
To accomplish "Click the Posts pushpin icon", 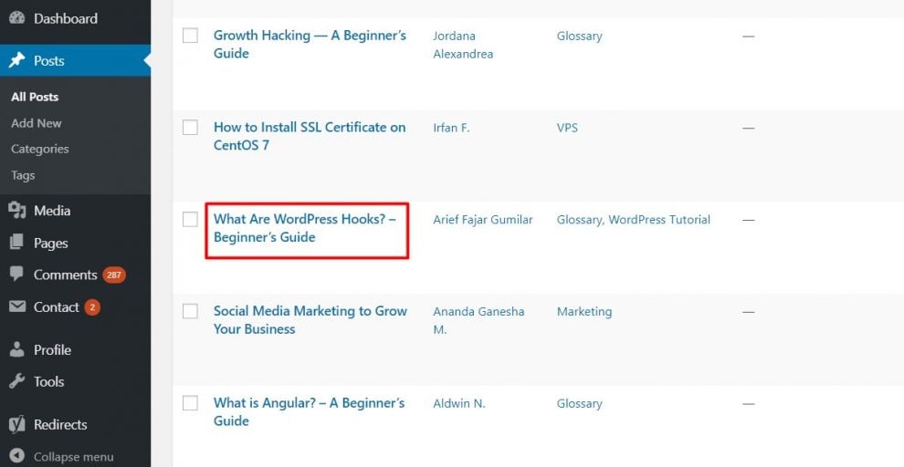I will pyautogui.click(x=17, y=61).
